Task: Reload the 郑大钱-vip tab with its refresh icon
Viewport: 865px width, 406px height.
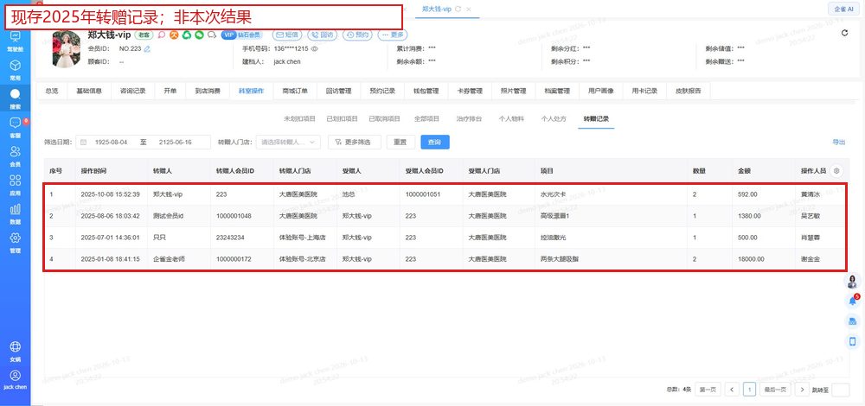Action: click(458, 9)
